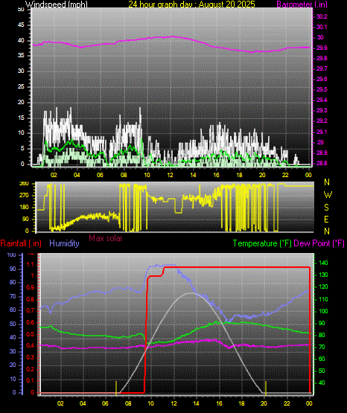This screenshot has height=413, width=347.
Task: Click the "15" windspeed scale value
Action: 21,118
